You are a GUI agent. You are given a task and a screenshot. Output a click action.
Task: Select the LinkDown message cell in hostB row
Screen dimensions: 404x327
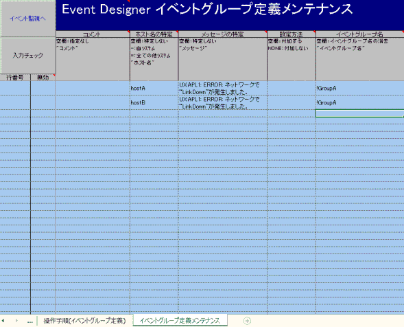223,103
